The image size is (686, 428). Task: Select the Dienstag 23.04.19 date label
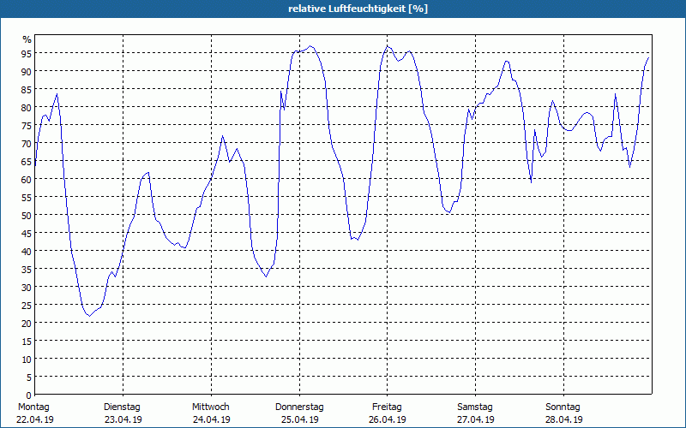123,413
